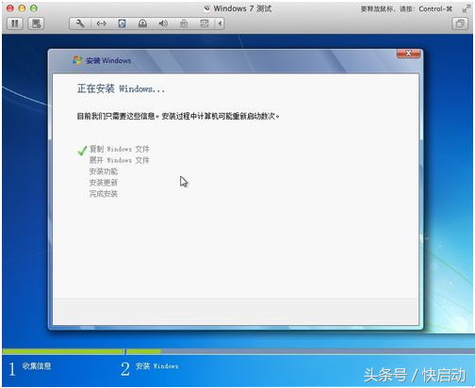Click the '安装更新' step text
This screenshot has width=475, height=388.
click(x=104, y=183)
